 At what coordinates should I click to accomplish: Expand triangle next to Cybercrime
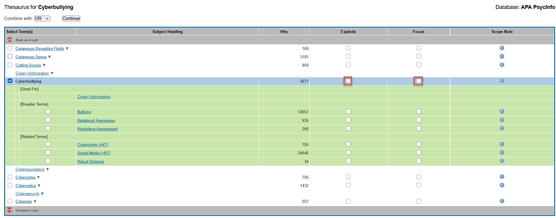(x=38, y=177)
